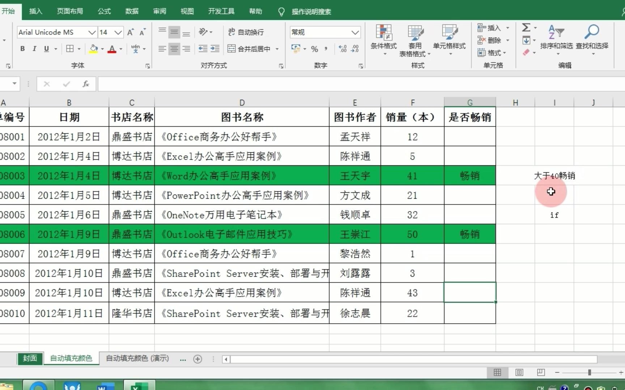Adjust the zoom slider handle
The width and height of the screenshot is (625, 390).
(x=589, y=372)
